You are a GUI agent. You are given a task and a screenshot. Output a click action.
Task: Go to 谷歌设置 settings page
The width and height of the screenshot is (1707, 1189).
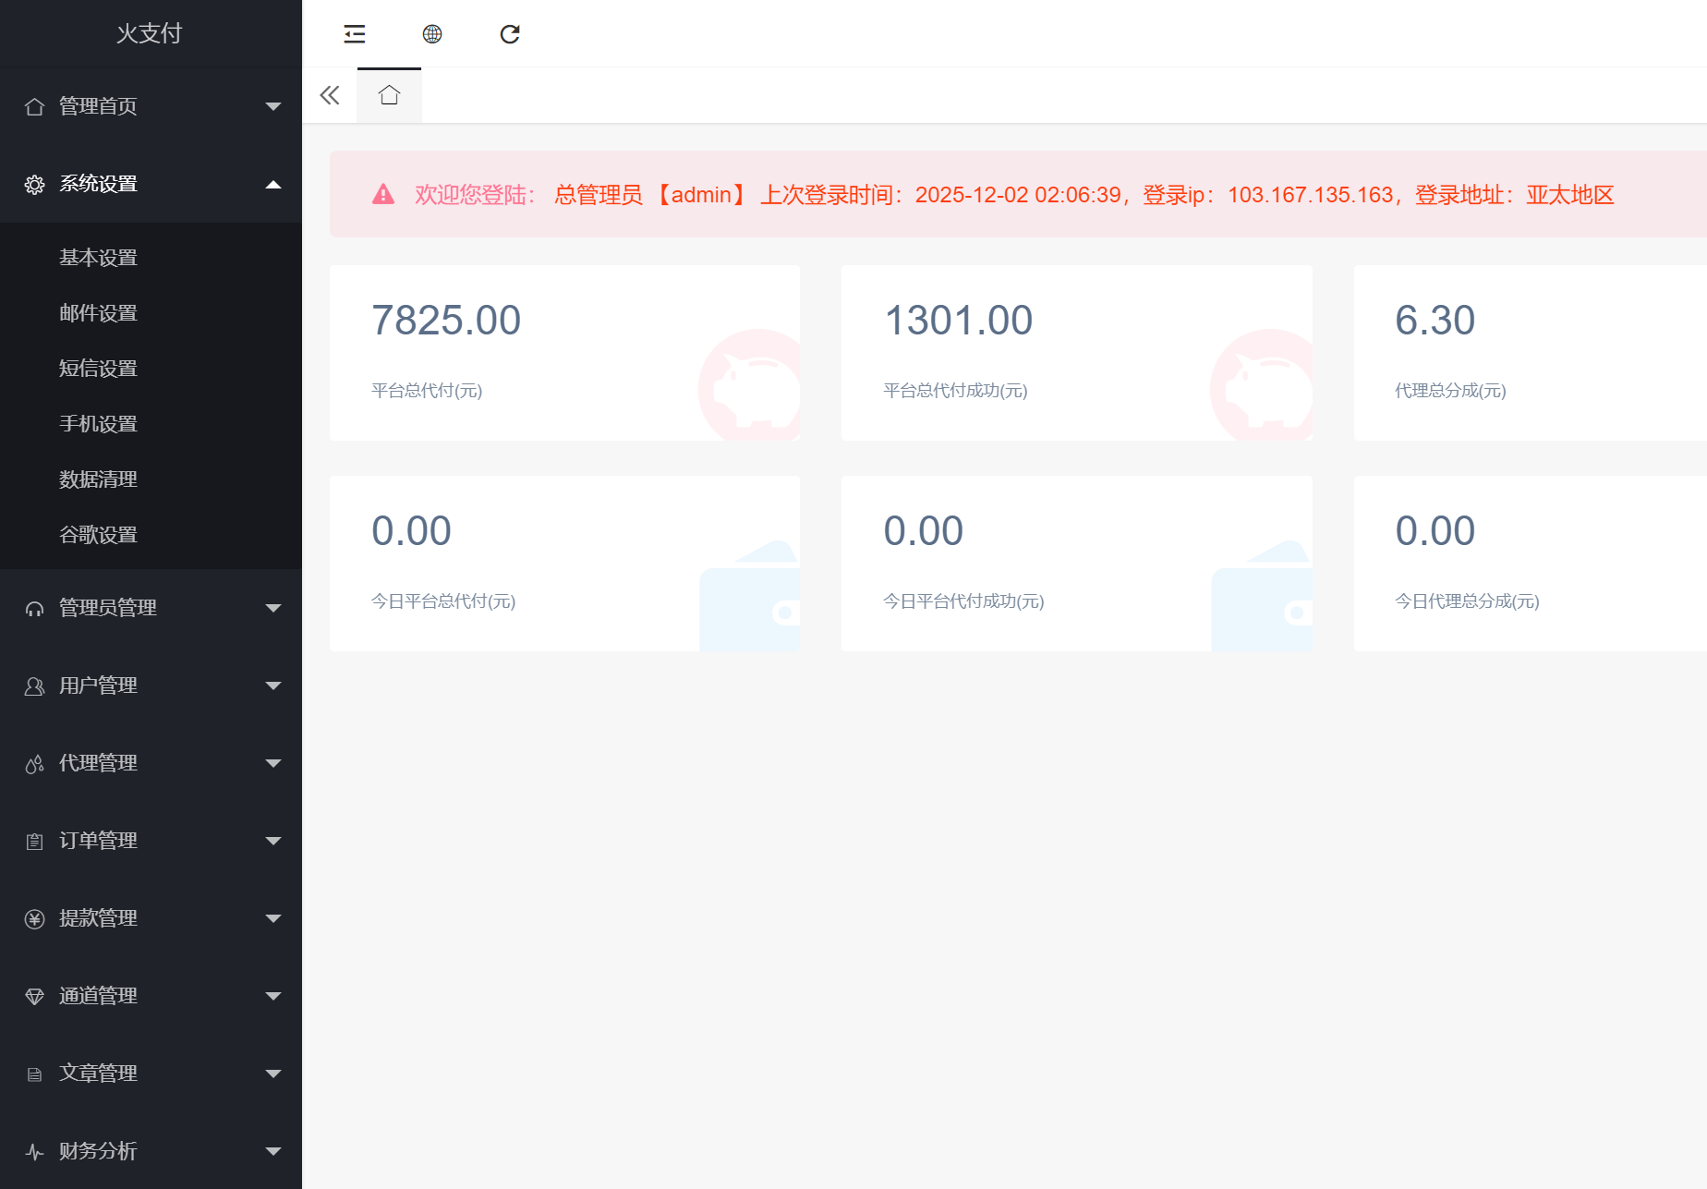[98, 535]
